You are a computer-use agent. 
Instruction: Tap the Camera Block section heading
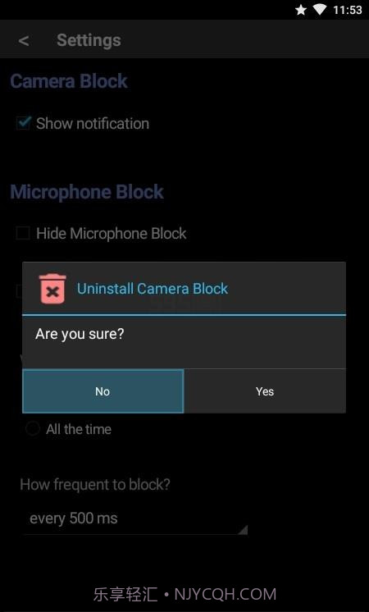click(x=69, y=80)
